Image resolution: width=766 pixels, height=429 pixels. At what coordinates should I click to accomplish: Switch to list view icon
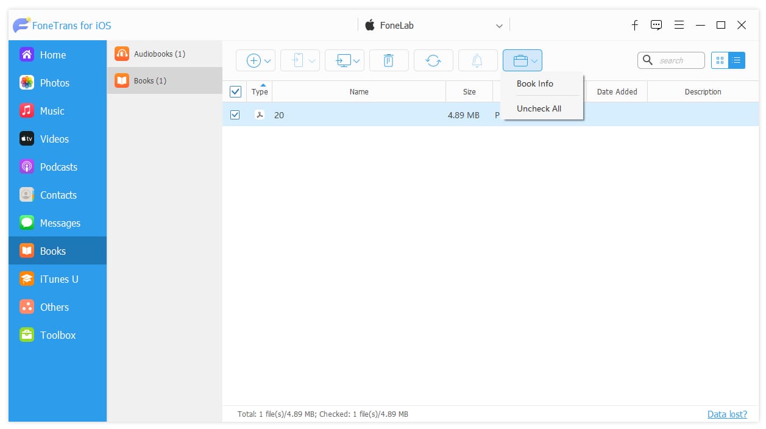737,60
